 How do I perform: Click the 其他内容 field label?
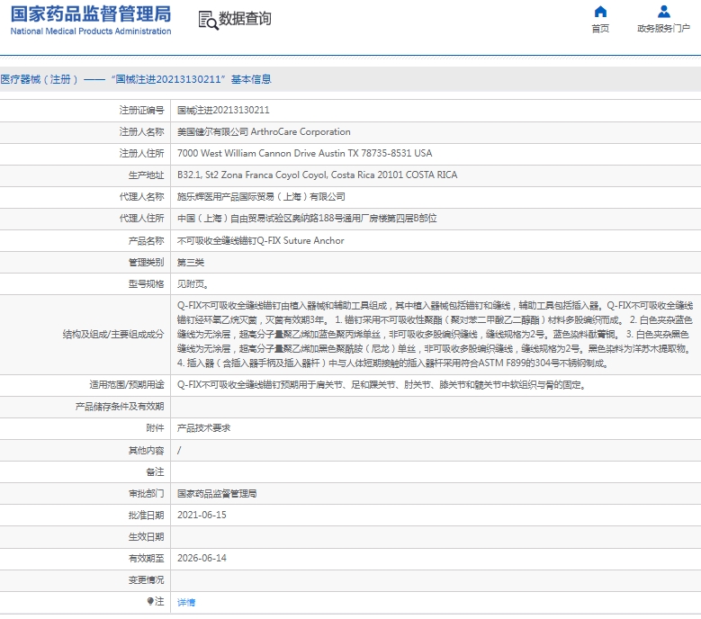pyautogui.click(x=146, y=450)
